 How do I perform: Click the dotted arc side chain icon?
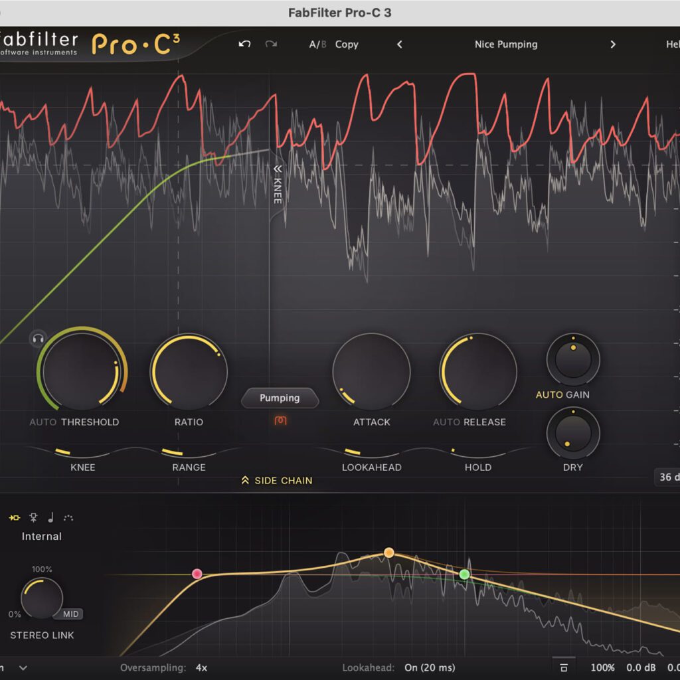pos(68,518)
